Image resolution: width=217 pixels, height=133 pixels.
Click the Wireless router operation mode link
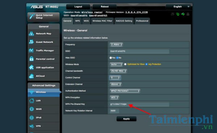92,12
